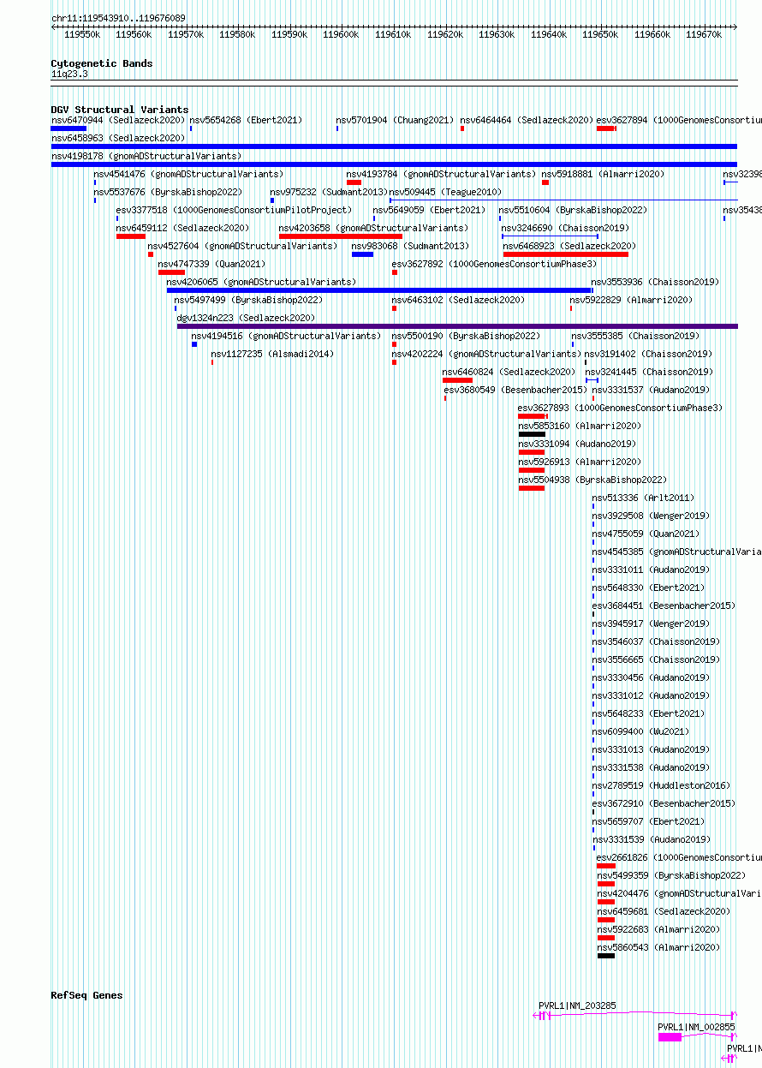This screenshot has height=1068, width=762.
Task: Open variant nsv4755059 (Quan2021)
Action: click(x=646, y=534)
